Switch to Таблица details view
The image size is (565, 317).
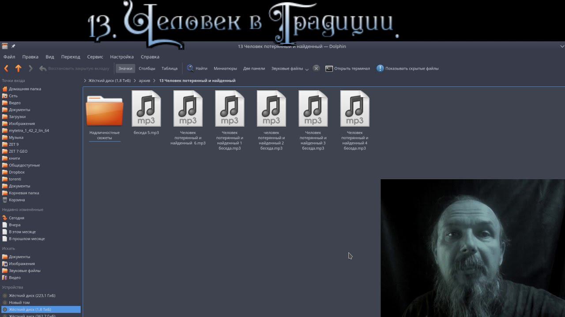point(169,68)
